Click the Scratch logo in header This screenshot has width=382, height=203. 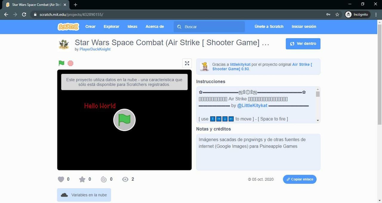68,27
